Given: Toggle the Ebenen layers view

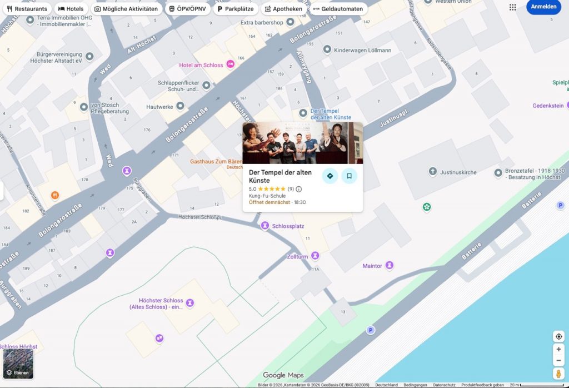Looking at the screenshot, I should click(x=18, y=364).
